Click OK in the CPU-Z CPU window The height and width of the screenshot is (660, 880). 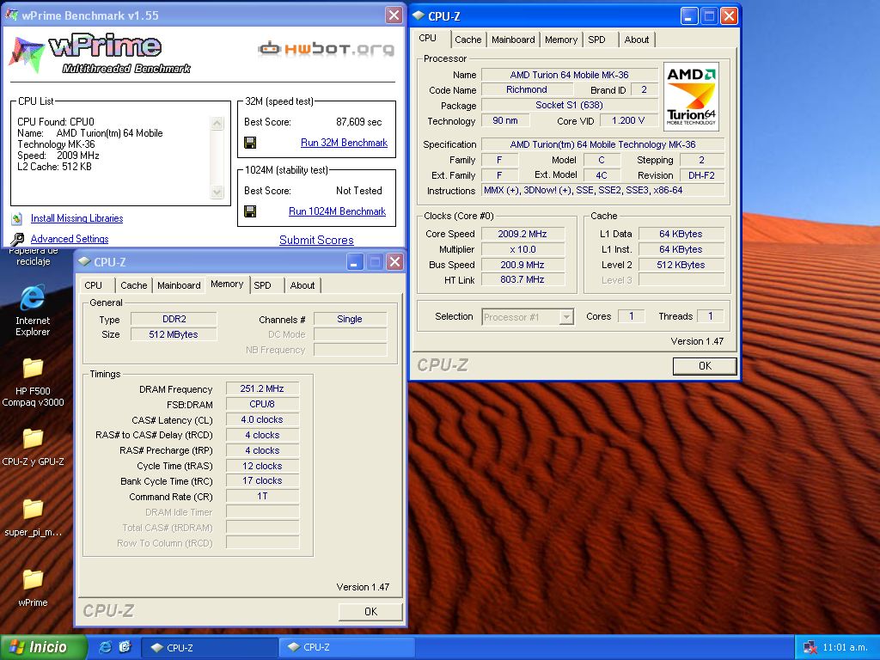(x=705, y=366)
